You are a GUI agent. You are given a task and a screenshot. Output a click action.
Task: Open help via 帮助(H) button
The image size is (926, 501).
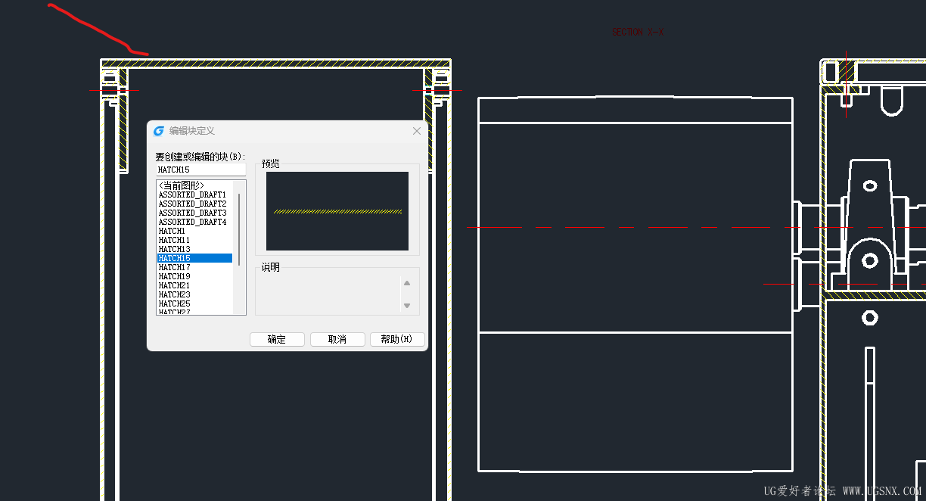coord(397,339)
